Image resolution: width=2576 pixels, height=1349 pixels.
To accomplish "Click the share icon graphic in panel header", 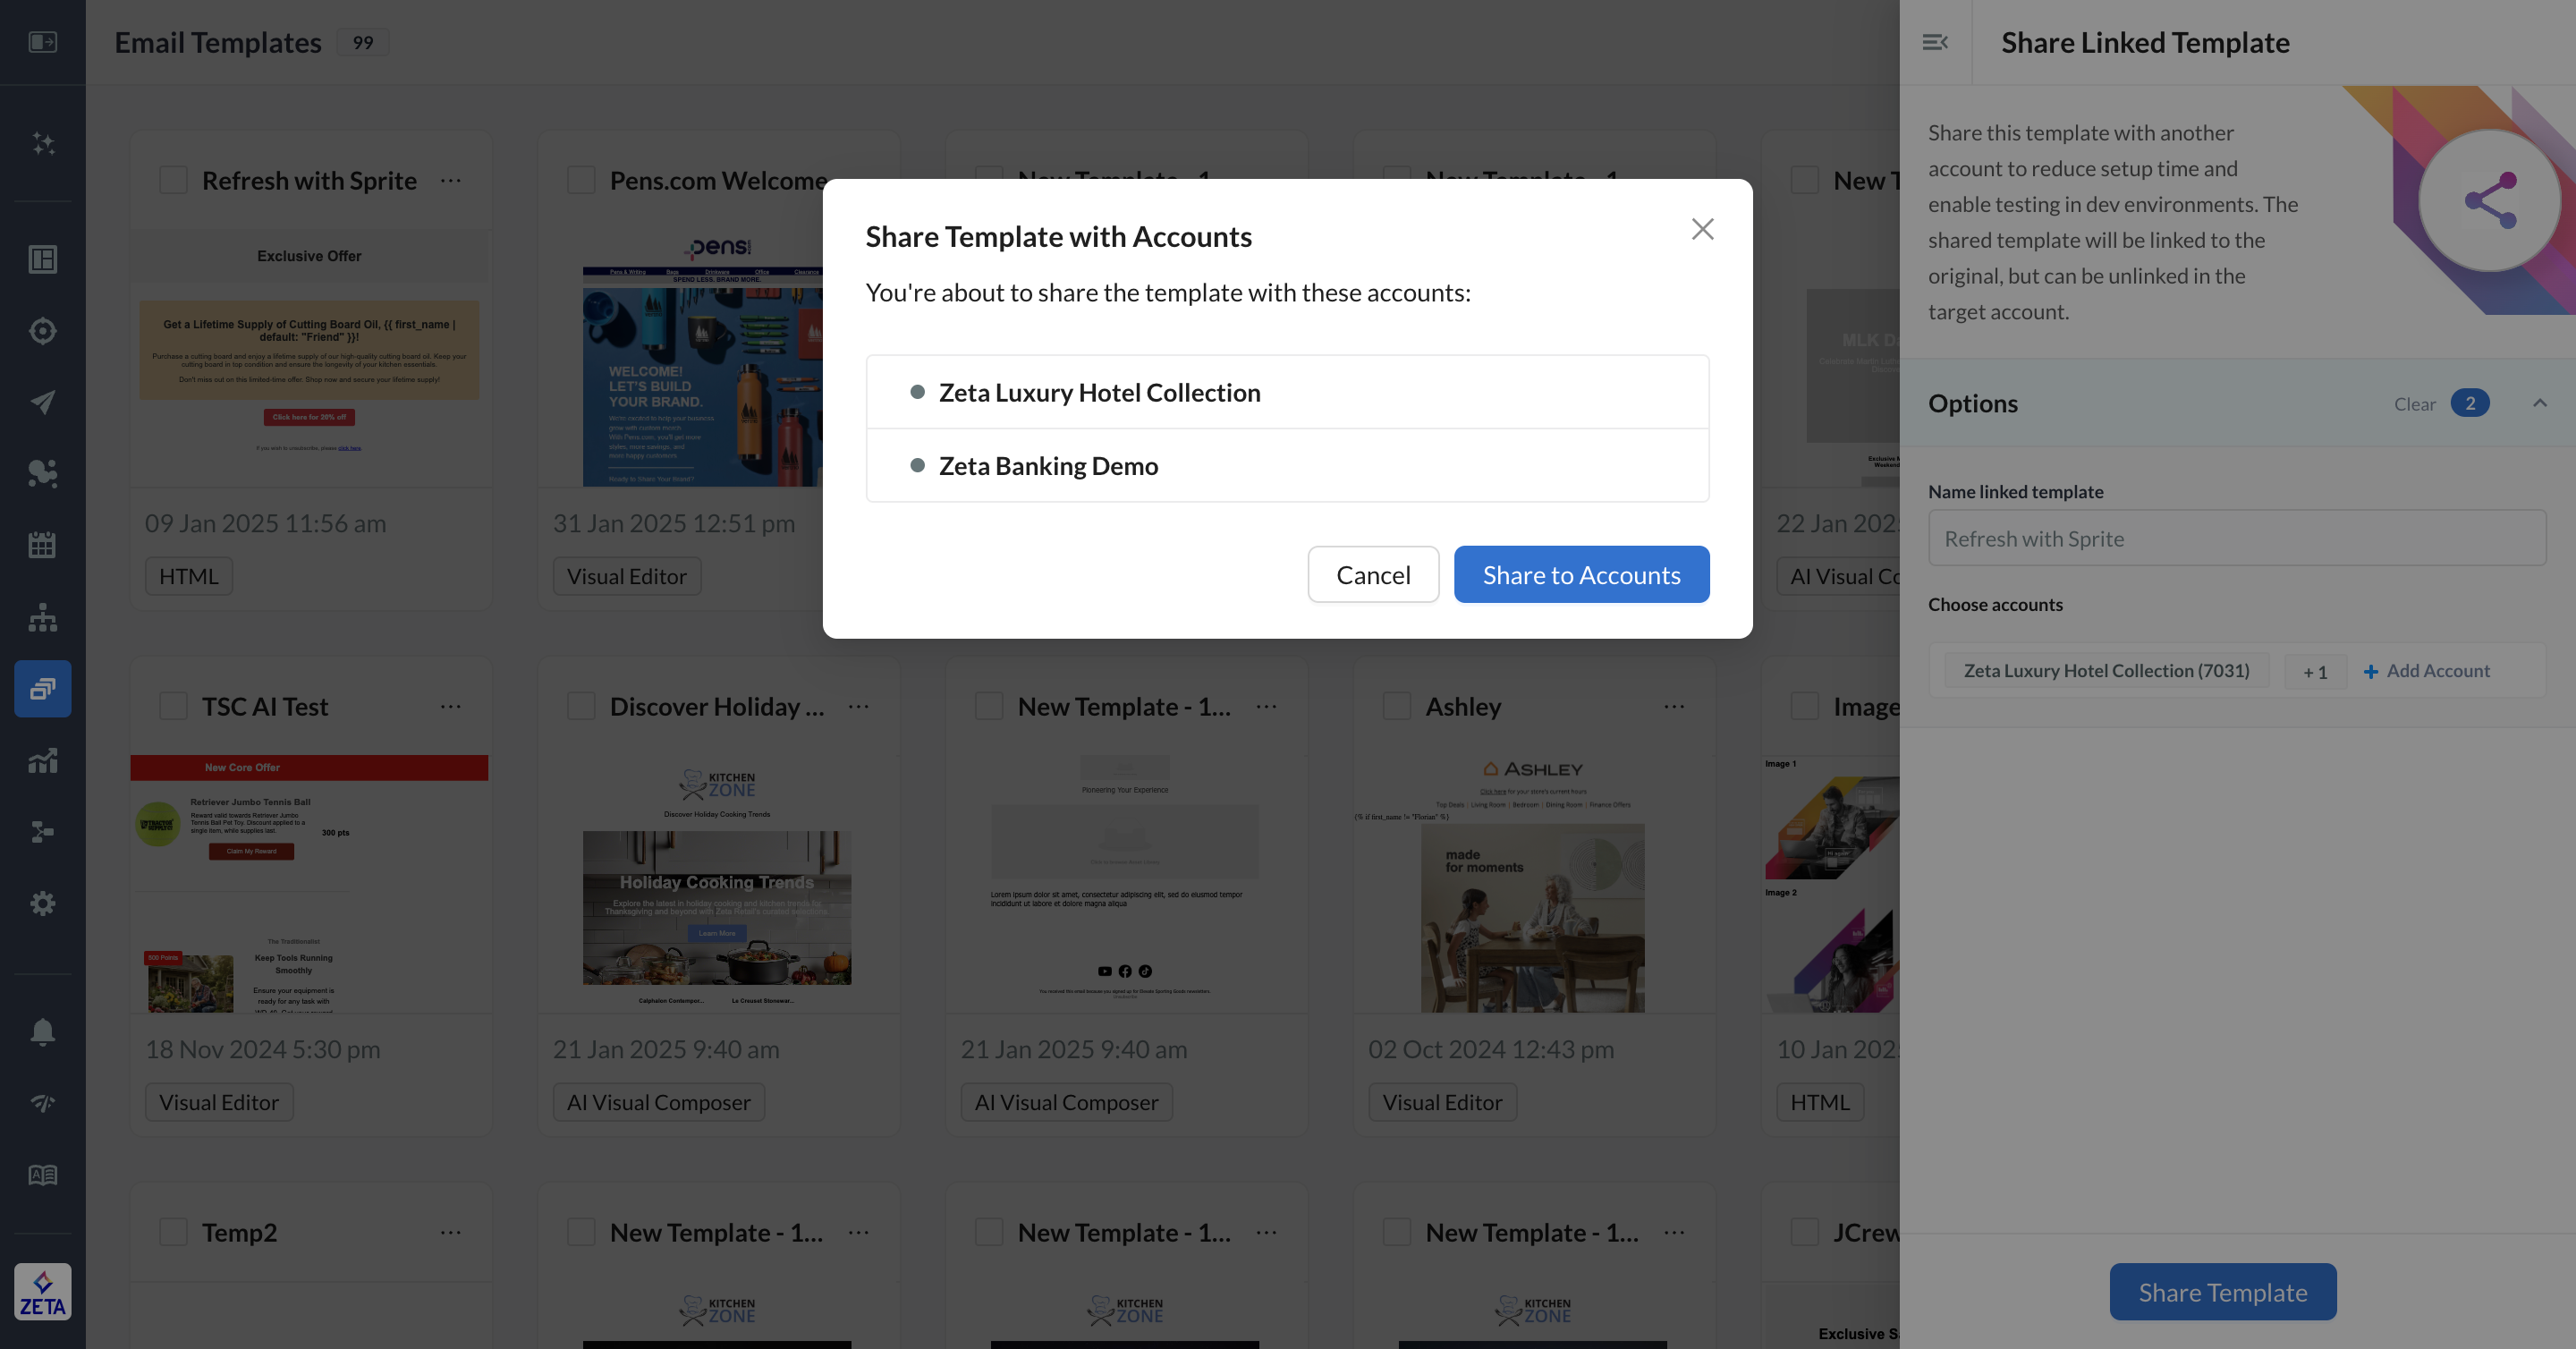I will (2489, 200).
